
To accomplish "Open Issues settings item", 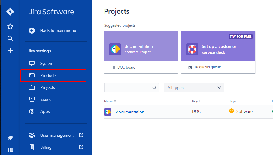I will tap(46, 99).
